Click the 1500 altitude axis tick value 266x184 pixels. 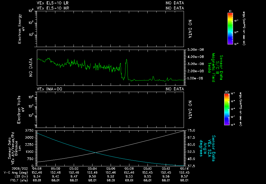tap(29, 152)
